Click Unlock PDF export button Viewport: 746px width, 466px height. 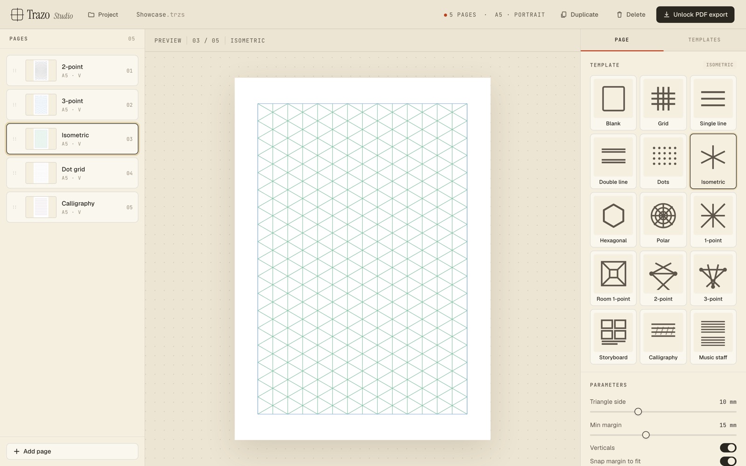coord(695,14)
